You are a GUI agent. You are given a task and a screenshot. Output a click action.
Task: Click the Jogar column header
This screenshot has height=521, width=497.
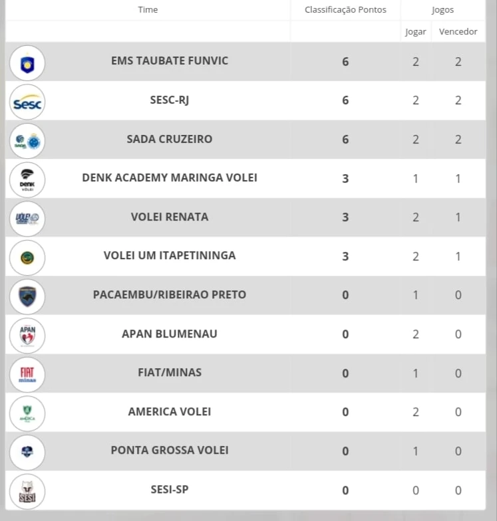(x=415, y=32)
